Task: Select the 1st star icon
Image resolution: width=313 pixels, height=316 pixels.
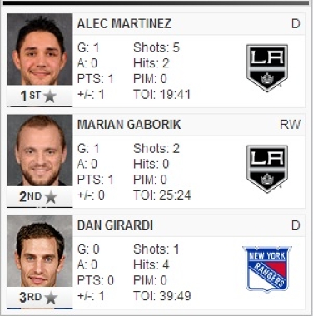Action: (x=50, y=96)
